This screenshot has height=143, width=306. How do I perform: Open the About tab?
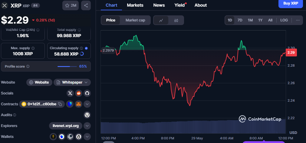[x=201, y=5]
